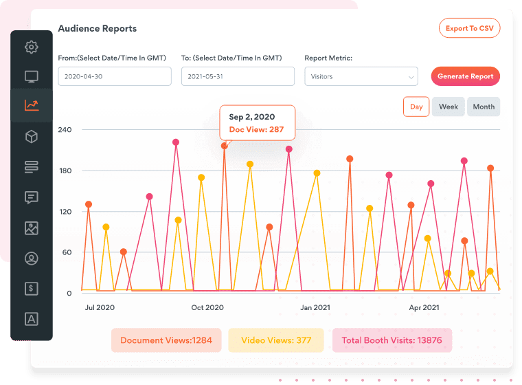Image resolution: width=522 pixels, height=385 pixels.
Task: Switch chart view to Week
Action: click(x=449, y=107)
